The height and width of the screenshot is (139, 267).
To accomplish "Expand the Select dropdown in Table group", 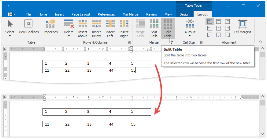I will click(x=10, y=36).
